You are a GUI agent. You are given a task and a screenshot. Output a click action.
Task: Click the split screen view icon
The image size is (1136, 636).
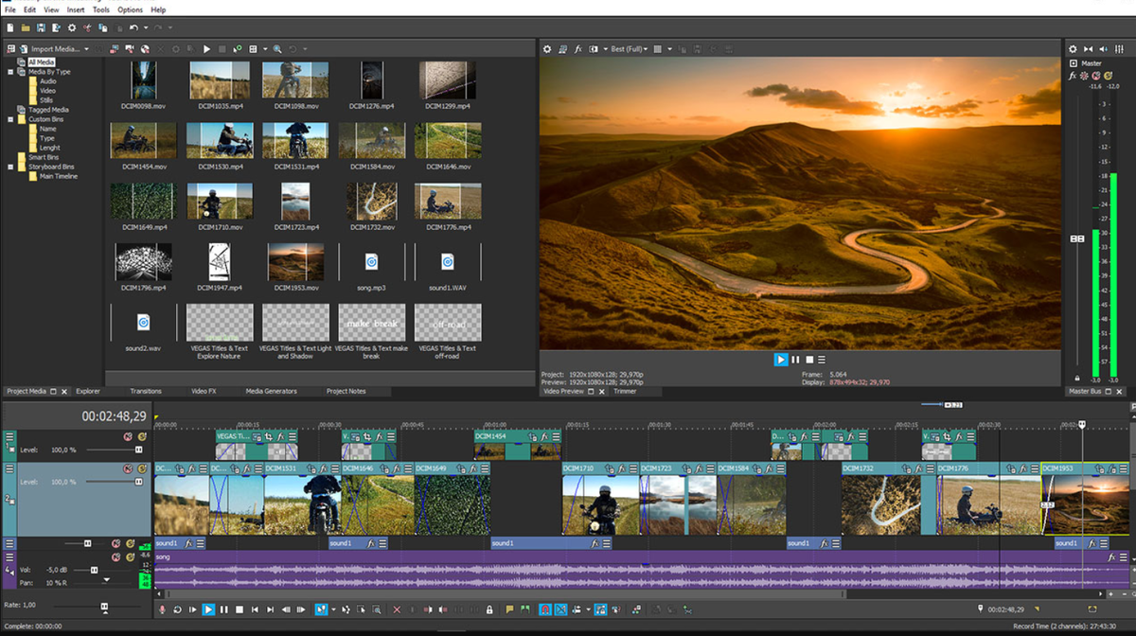594,48
